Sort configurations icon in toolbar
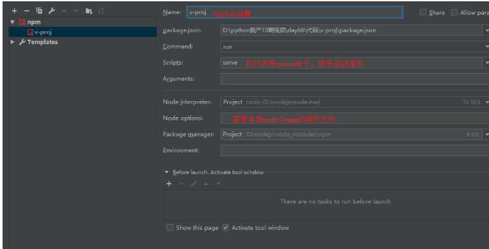 click(101, 12)
